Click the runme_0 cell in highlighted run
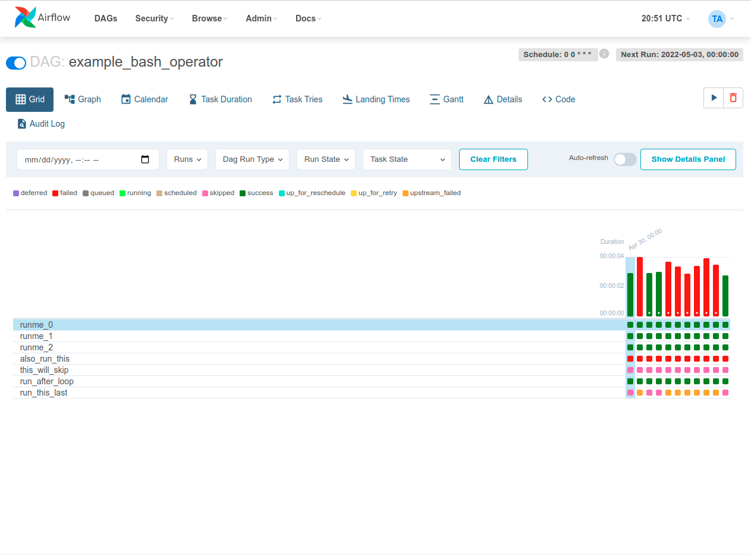Viewport: 751px width, 555px height. pos(630,325)
